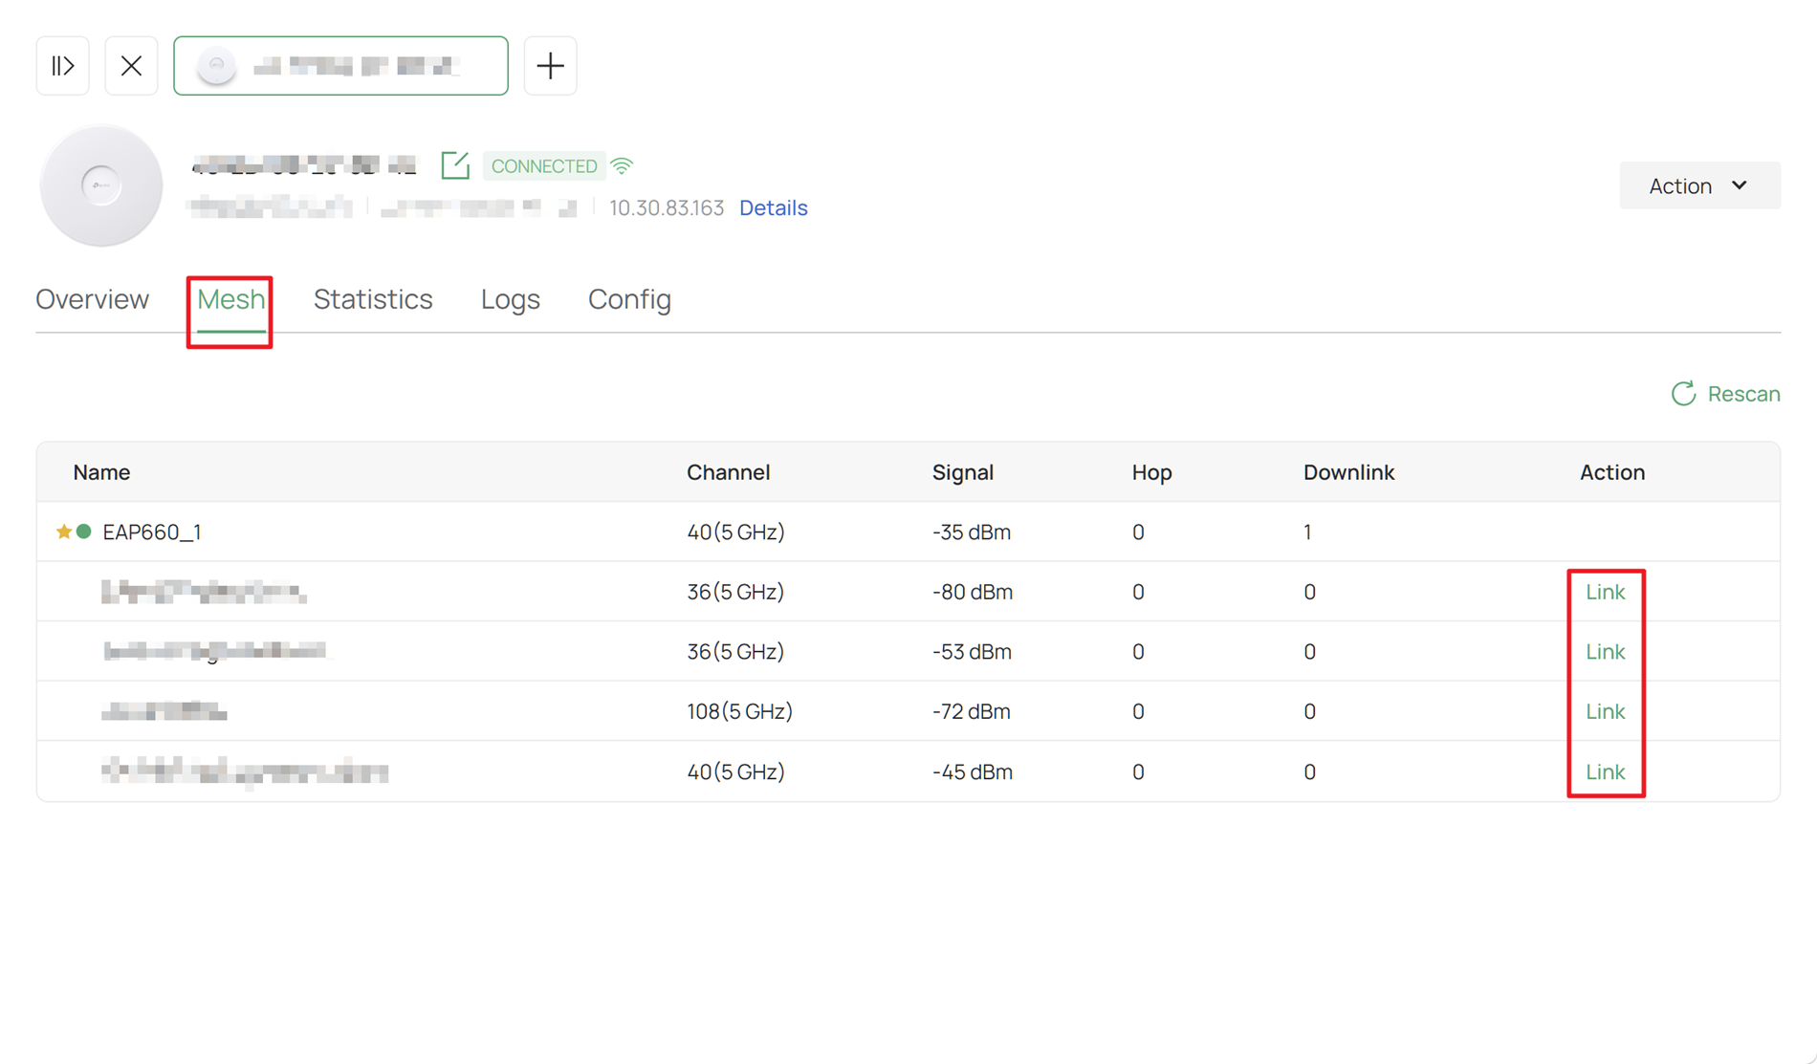
Task: Switch to the Statistics tab
Action: [x=373, y=299]
